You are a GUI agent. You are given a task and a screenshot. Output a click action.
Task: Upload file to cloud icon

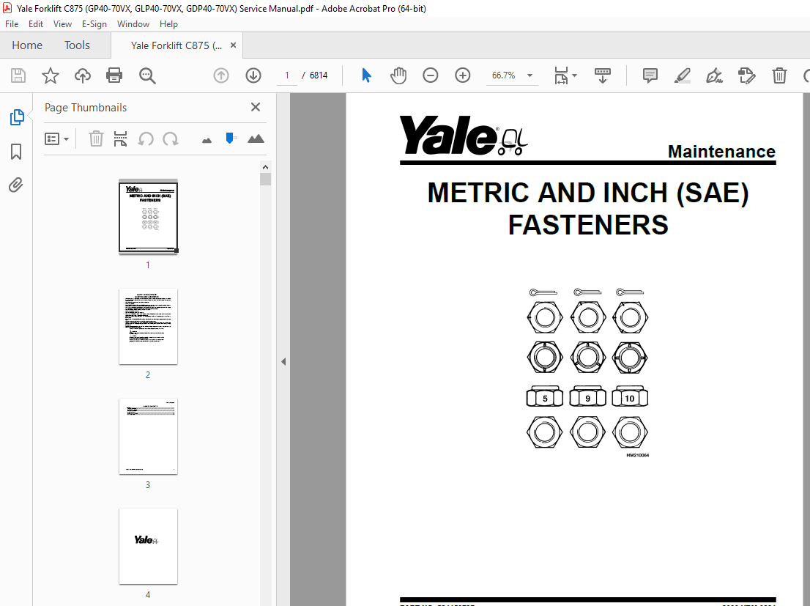point(82,75)
